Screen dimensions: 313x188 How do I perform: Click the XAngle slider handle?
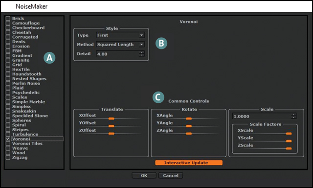click(x=189, y=118)
